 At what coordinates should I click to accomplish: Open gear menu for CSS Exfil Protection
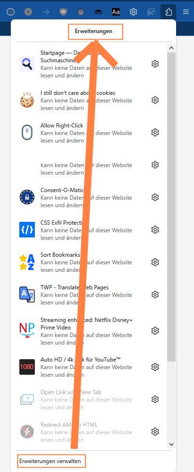pos(155,230)
